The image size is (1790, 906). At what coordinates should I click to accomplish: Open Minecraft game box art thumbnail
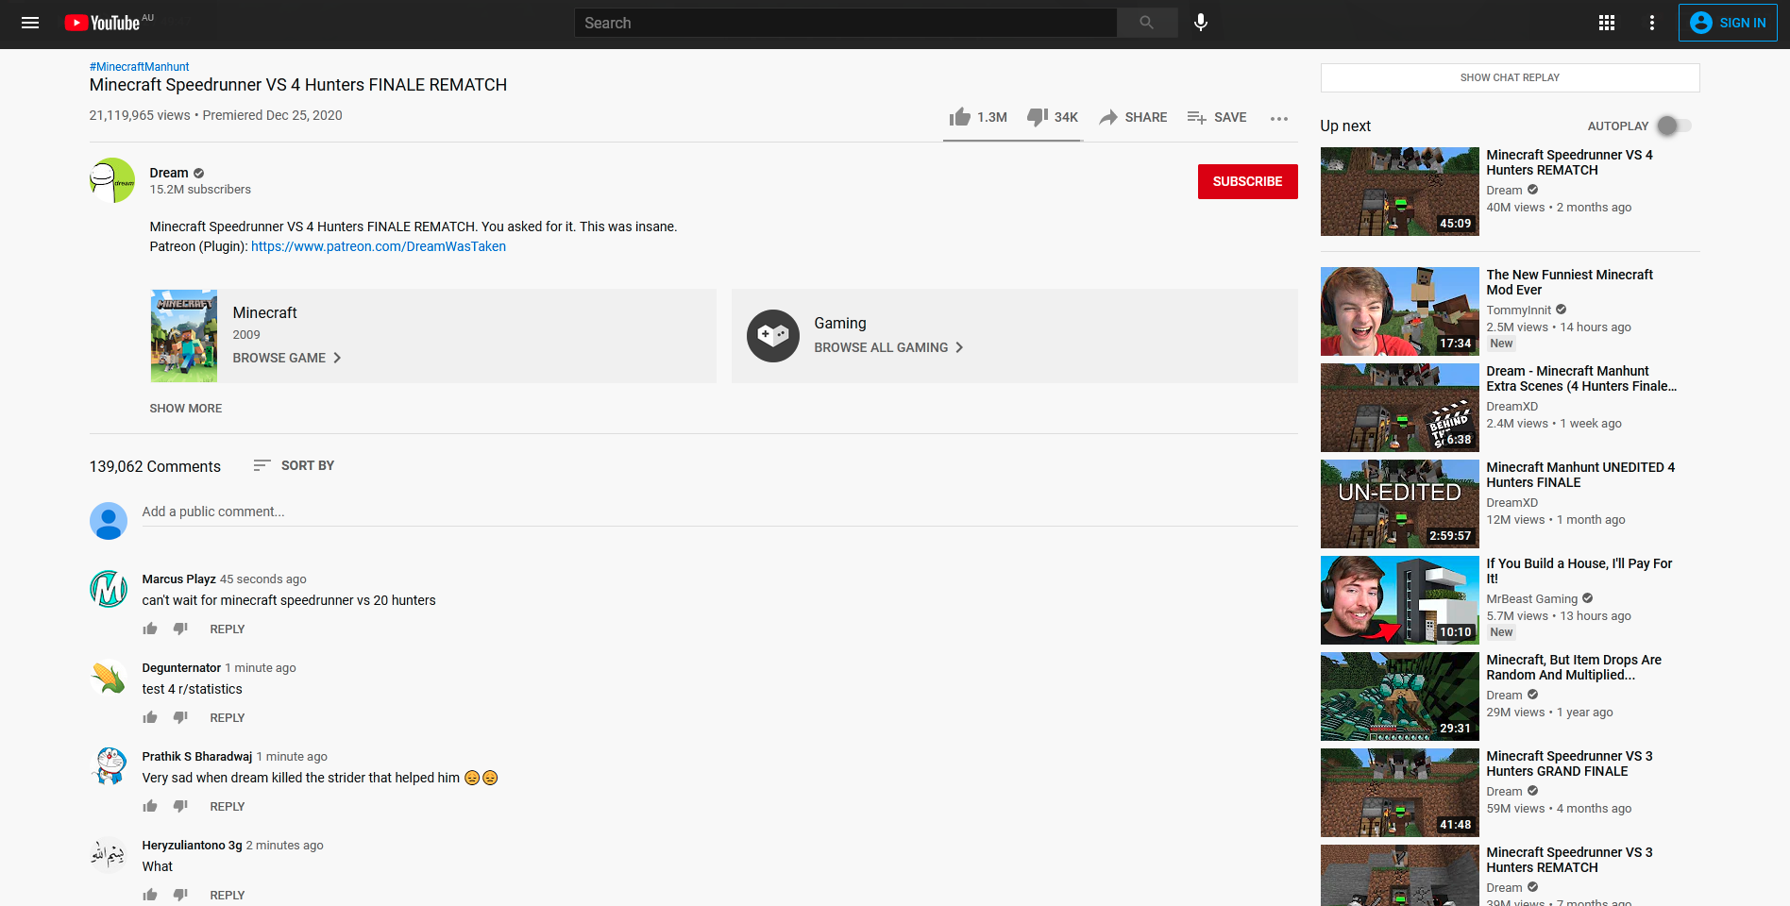184,336
